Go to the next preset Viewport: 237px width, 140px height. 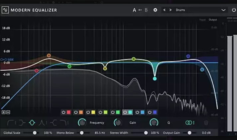click(x=171, y=10)
